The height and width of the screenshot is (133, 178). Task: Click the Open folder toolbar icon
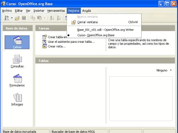pos(17,18)
